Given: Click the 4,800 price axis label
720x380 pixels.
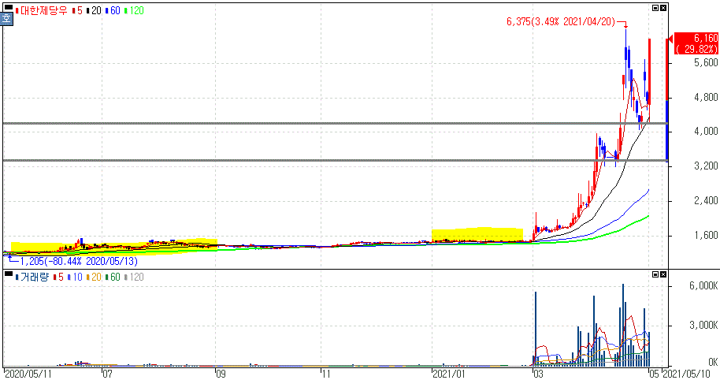Looking at the screenshot, I should click(706, 97).
